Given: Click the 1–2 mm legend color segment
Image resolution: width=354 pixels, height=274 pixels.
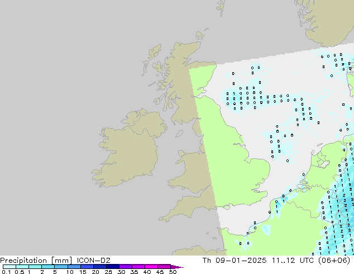Looking at the screenshot, I should [35, 267].
